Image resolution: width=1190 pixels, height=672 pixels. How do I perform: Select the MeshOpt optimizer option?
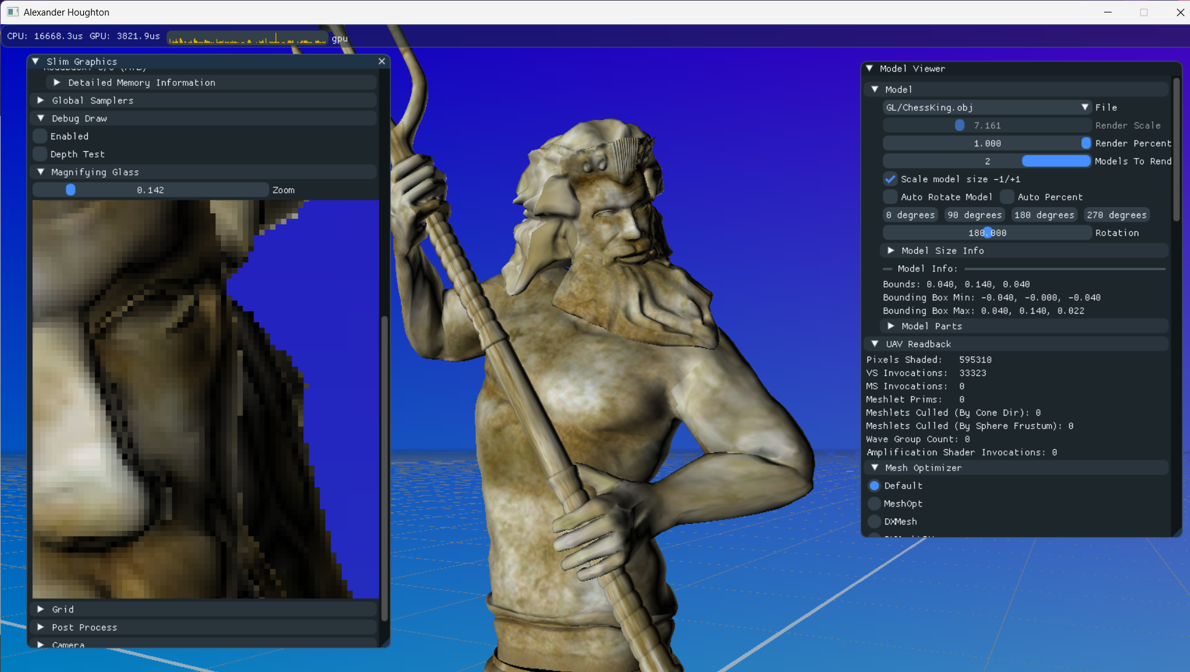(875, 503)
